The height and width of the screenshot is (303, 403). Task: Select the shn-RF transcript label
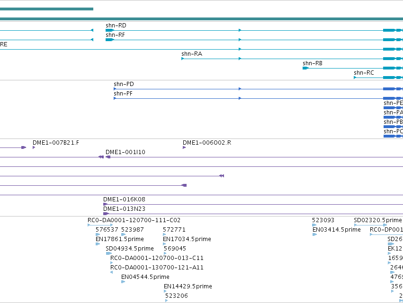tap(115, 35)
